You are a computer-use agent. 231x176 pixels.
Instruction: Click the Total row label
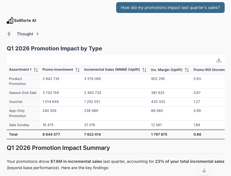pyautogui.click(x=13, y=134)
